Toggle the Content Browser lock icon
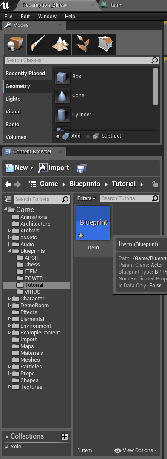The height and width of the screenshot is (459, 167). pos(155,184)
